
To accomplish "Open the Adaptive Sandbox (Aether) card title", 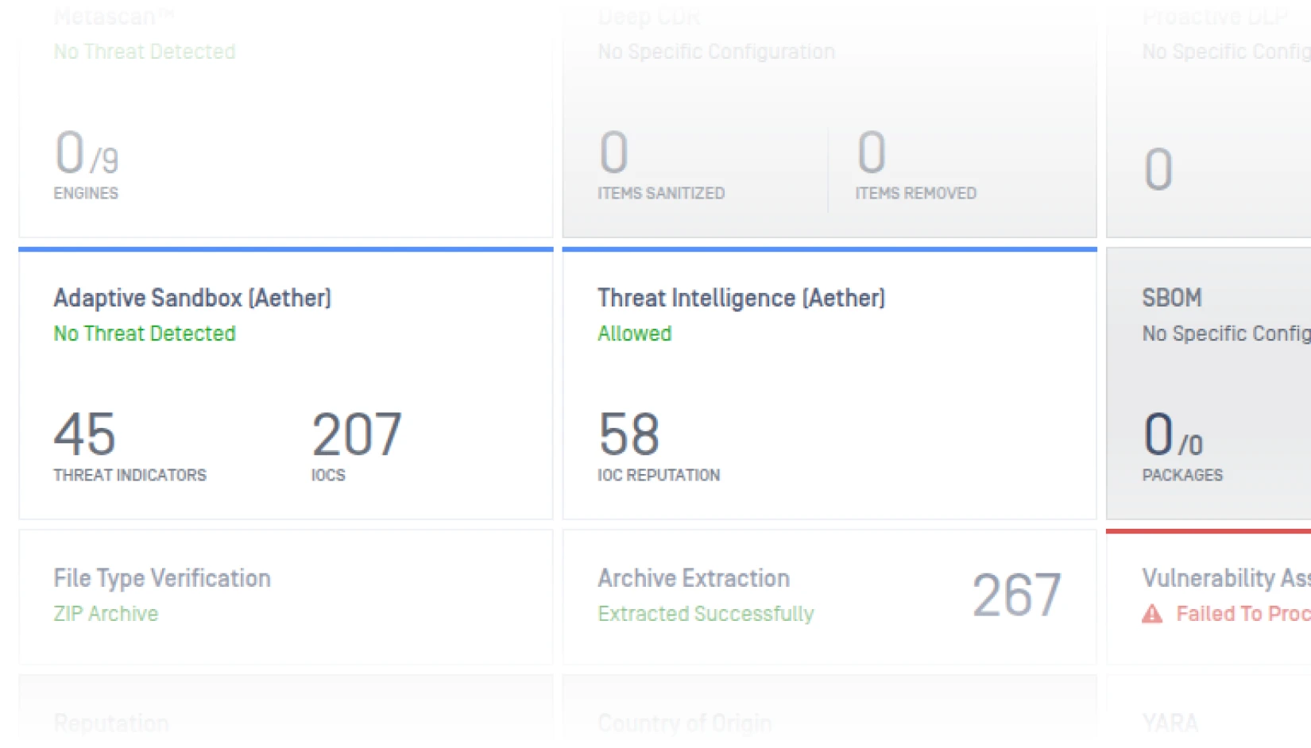I will [x=192, y=298].
